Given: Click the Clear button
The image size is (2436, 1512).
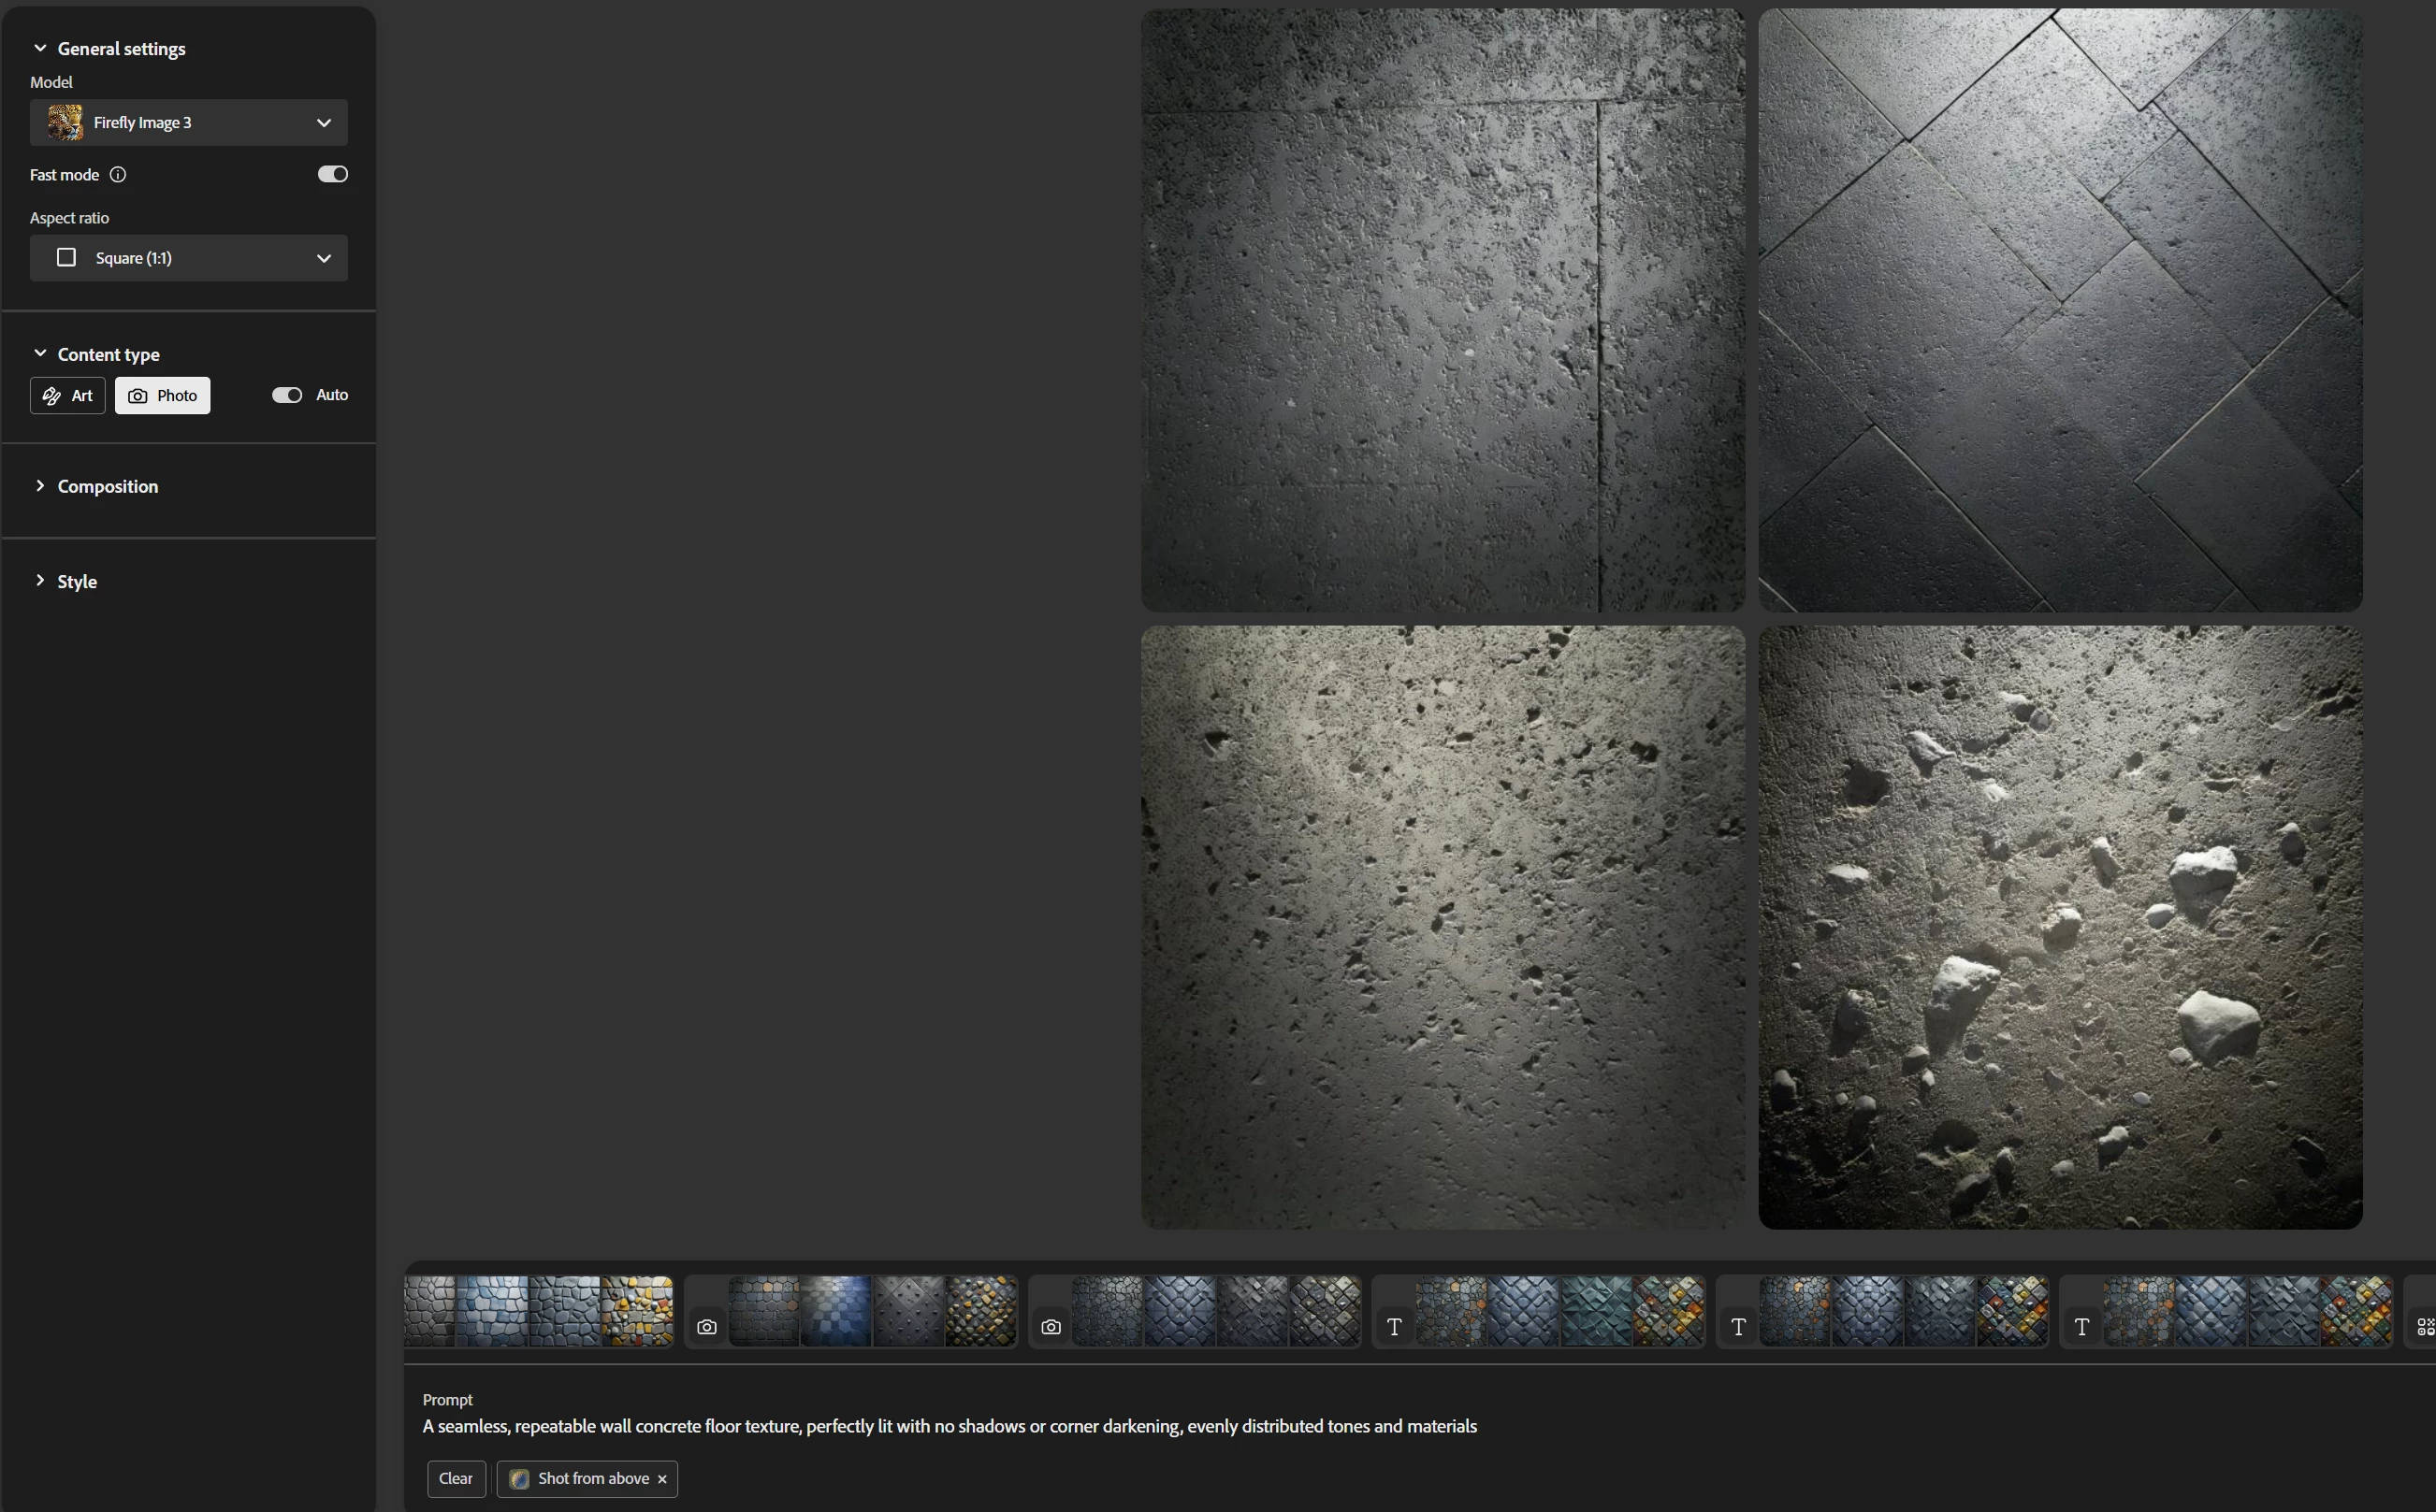Looking at the screenshot, I should point(457,1479).
